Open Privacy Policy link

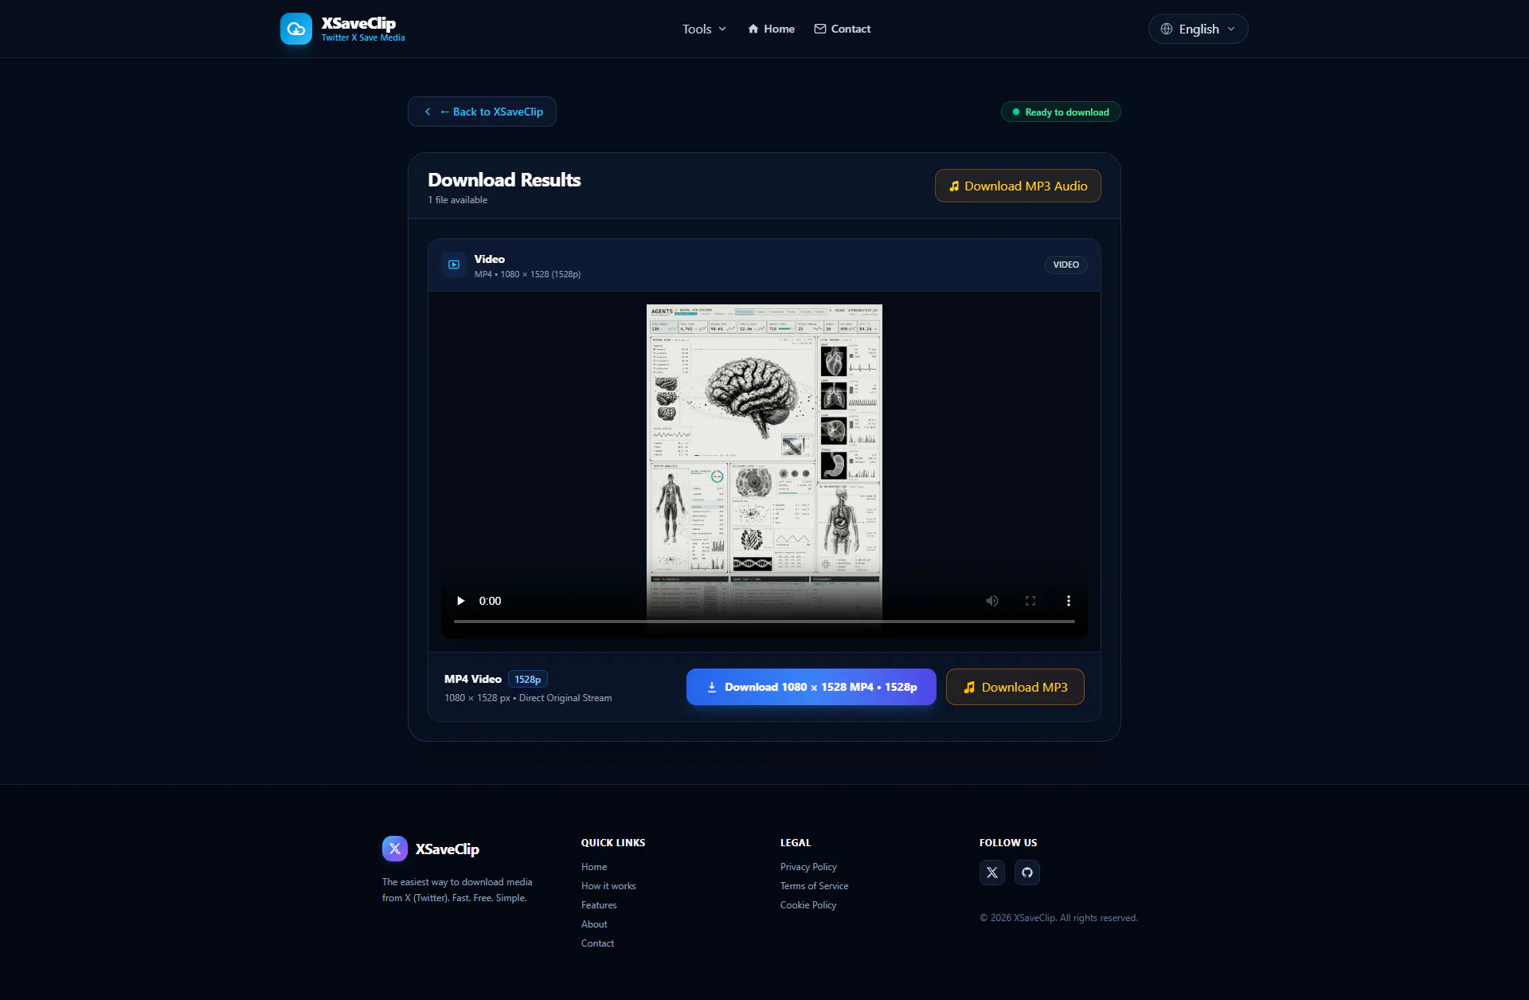coord(808,867)
